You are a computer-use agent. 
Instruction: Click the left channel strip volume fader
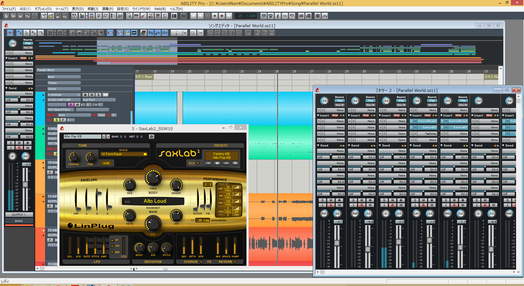pyautogui.click(x=25, y=184)
